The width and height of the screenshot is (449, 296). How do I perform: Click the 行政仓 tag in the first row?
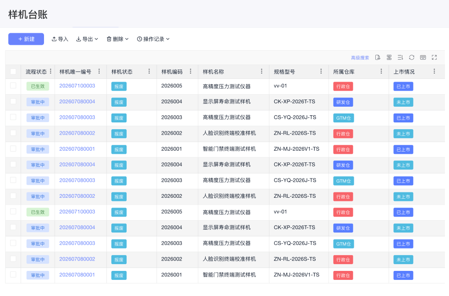343,87
